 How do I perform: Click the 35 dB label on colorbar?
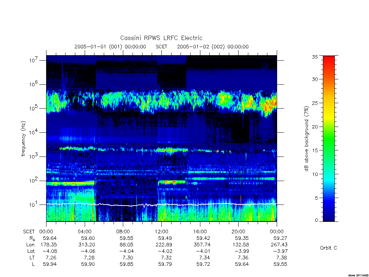pos(315,57)
